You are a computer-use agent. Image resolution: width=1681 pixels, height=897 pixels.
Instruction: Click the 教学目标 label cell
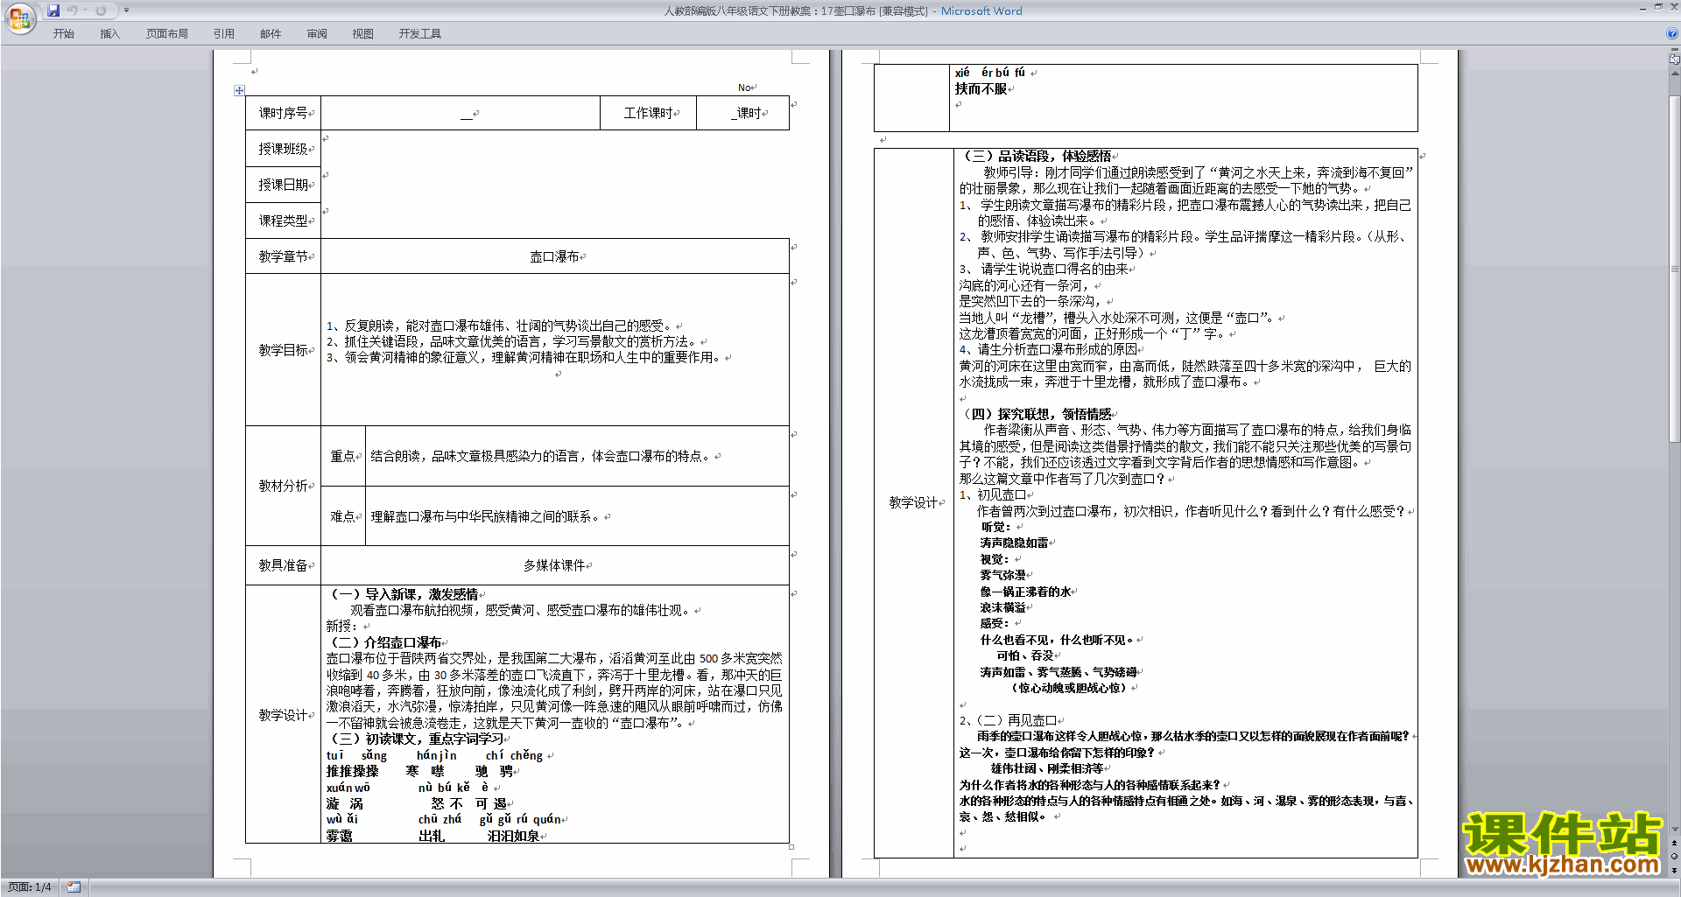pos(284,350)
